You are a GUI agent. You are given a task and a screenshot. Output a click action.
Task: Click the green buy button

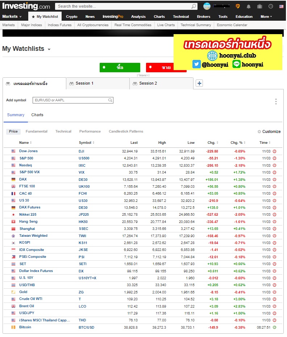[x=120, y=68]
